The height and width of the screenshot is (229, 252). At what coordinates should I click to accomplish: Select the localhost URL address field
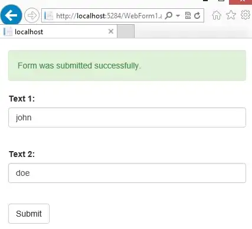(x=109, y=15)
